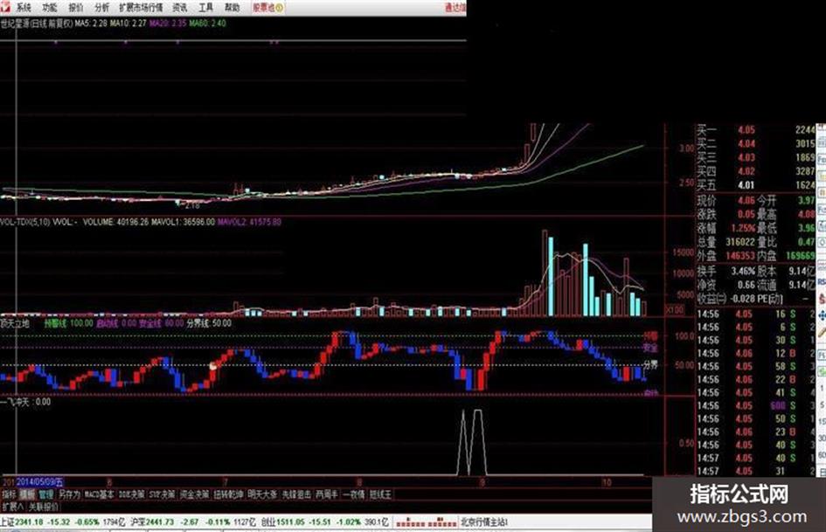Screen dimensions: 826x532
Task: Switch to the 扭转乾坤 template
Action: coord(228,494)
